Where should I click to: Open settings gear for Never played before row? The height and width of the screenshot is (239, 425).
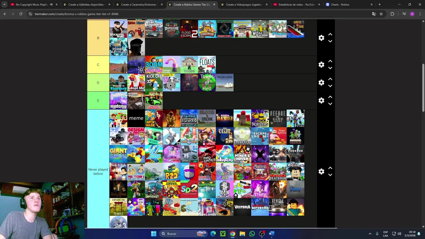(x=321, y=172)
